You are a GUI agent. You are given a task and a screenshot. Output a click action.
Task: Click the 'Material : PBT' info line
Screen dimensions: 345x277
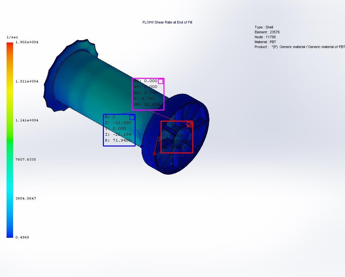(x=265, y=42)
